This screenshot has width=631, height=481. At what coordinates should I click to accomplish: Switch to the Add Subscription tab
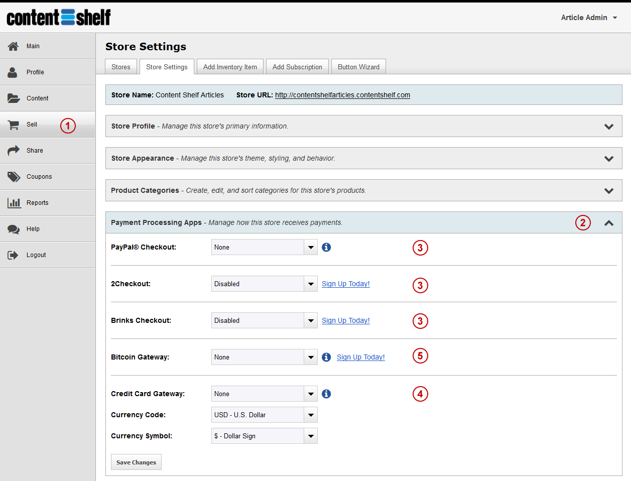pyautogui.click(x=297, y=67)
